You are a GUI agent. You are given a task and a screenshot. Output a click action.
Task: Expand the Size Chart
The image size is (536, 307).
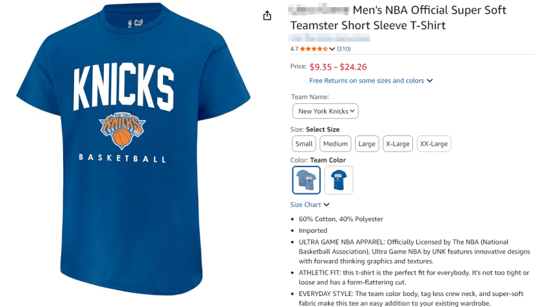(x=310, y=205)
